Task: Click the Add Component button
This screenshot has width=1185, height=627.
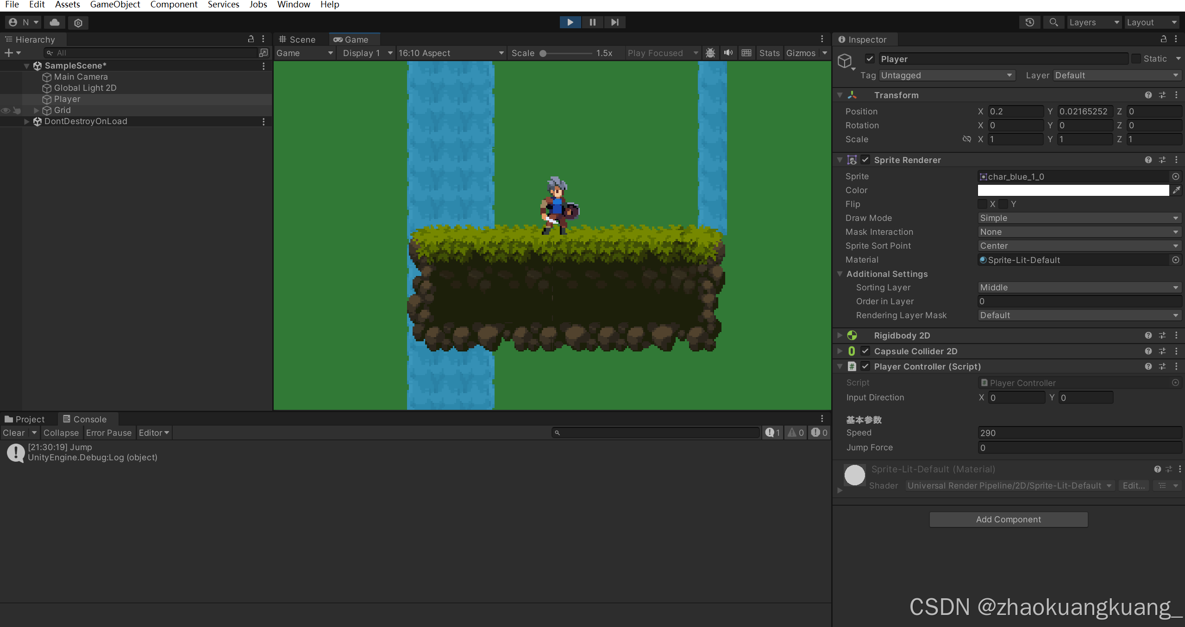Action: (x=1008, y=520)
